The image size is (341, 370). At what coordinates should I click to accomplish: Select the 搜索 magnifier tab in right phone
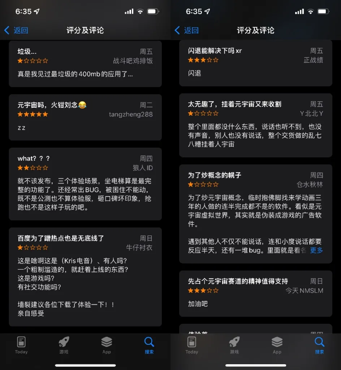320,345
